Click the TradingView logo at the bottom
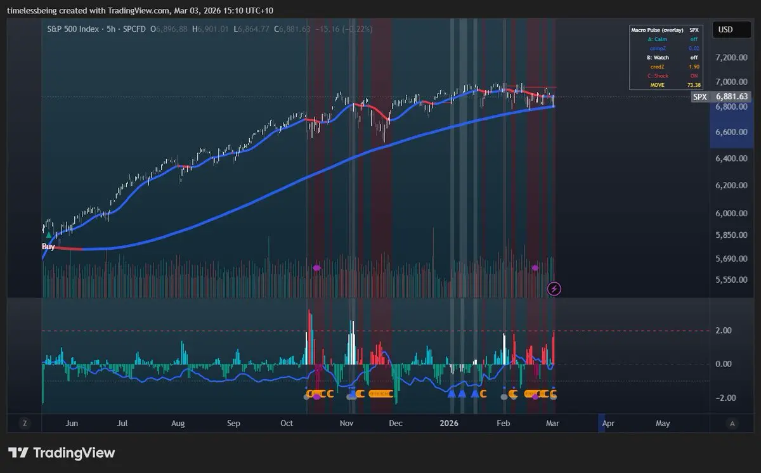The height and width of the screenshot is (473, 761). (62, 453)
